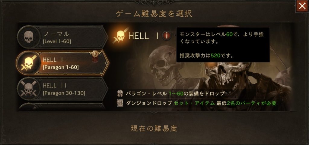Image resolution: width=309 pixels, height=145 pixels.
Task: Click the セット・アイテム green link text
Action: 194,103
